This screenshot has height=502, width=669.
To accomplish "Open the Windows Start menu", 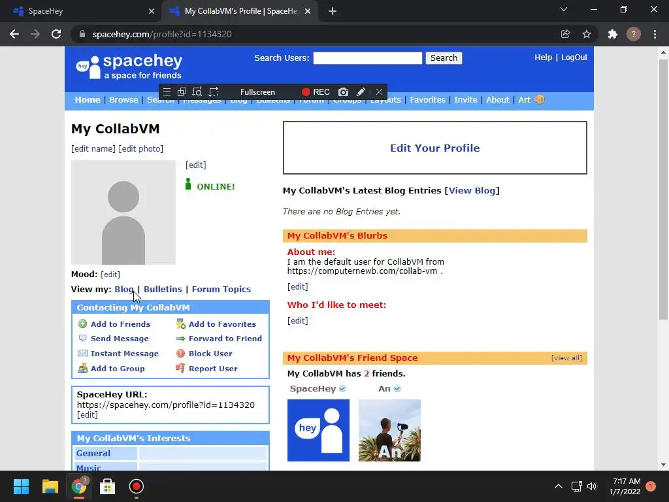I will 21,486.
